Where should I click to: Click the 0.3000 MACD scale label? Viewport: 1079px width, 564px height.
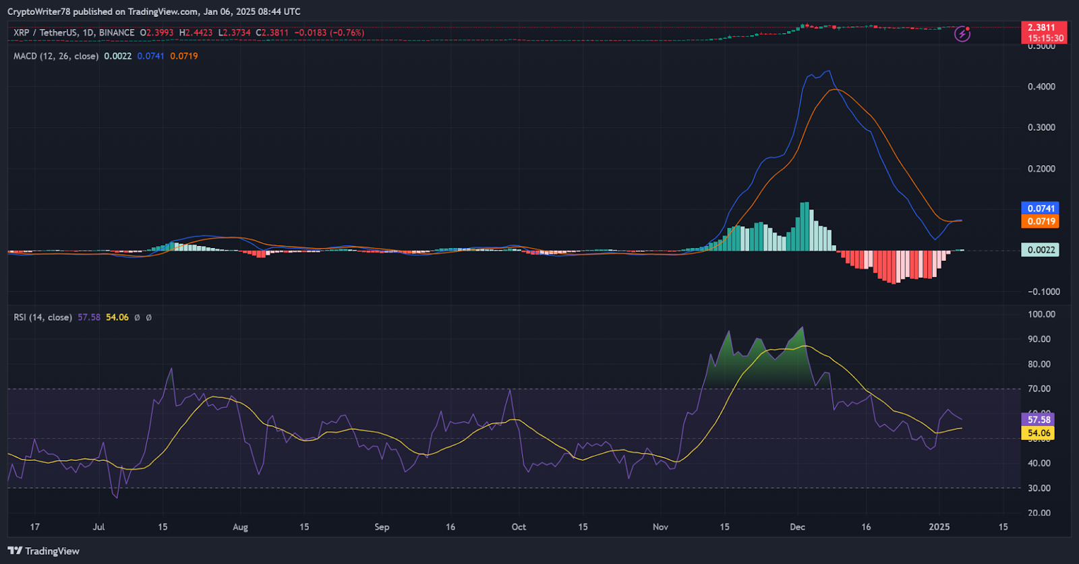(x=1041, y=127)
